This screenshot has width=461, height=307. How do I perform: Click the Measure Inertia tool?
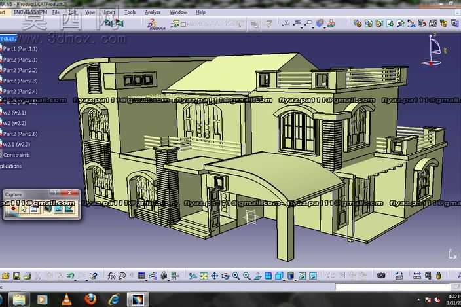[439, 276]
